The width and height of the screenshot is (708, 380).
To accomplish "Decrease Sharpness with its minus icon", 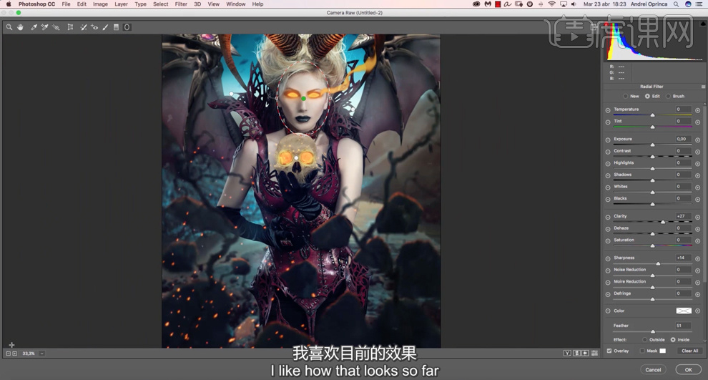I will [x=608, y=259].
